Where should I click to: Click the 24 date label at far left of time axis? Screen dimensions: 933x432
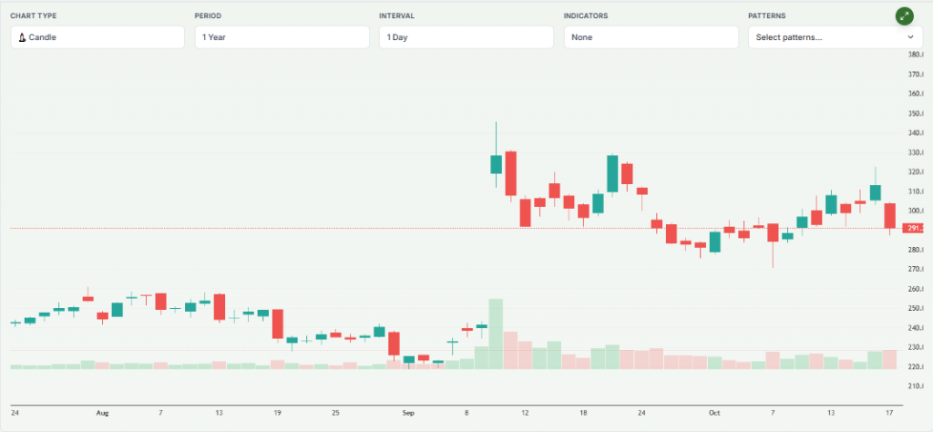tap(15, 413)
